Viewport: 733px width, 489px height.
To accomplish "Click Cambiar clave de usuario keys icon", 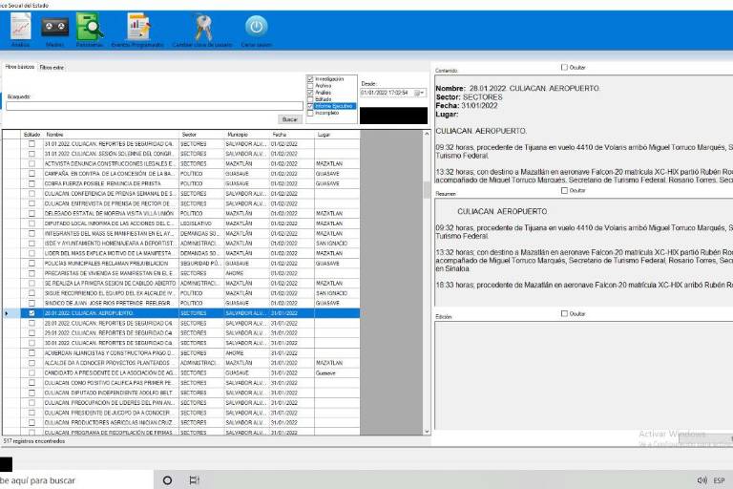I will point(202,28).
